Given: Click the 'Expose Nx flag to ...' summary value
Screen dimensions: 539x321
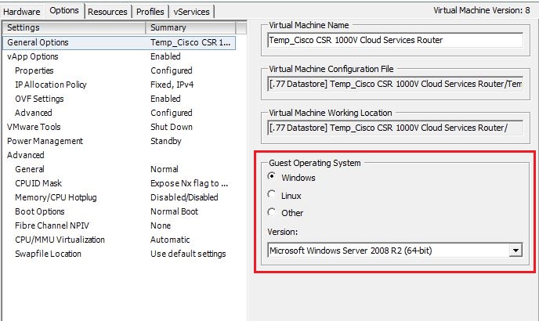Looking at the screenshot, I should pyautogui.click(x=189, y=183).
